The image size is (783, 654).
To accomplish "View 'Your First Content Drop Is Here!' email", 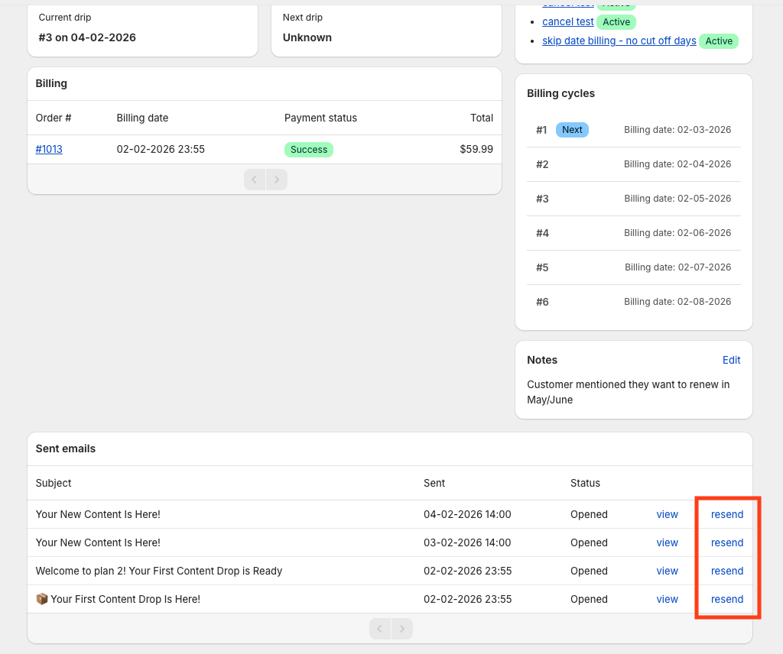I will [667, 600].
